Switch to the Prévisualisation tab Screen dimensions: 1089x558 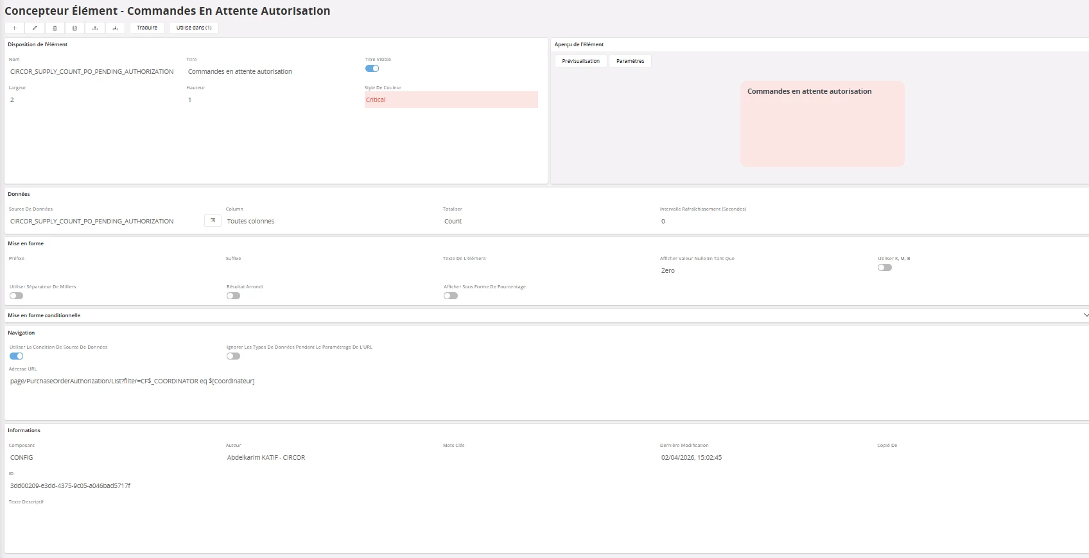coord(580,61)
